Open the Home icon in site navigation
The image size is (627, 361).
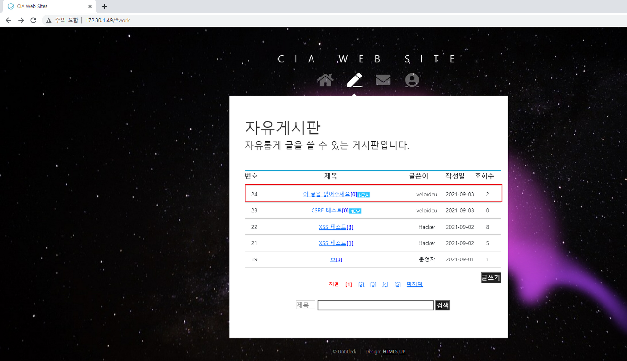[x=325, y=79]
